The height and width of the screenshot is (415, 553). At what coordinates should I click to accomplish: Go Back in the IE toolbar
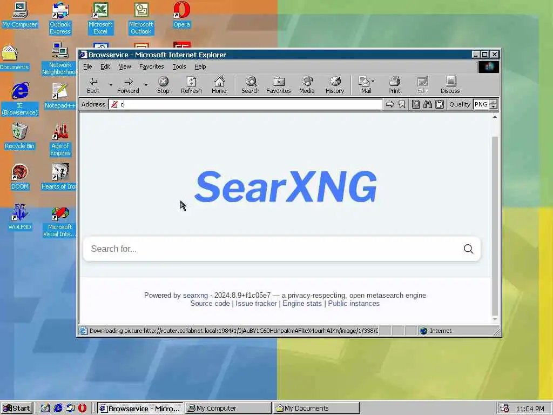click(93, 85)
